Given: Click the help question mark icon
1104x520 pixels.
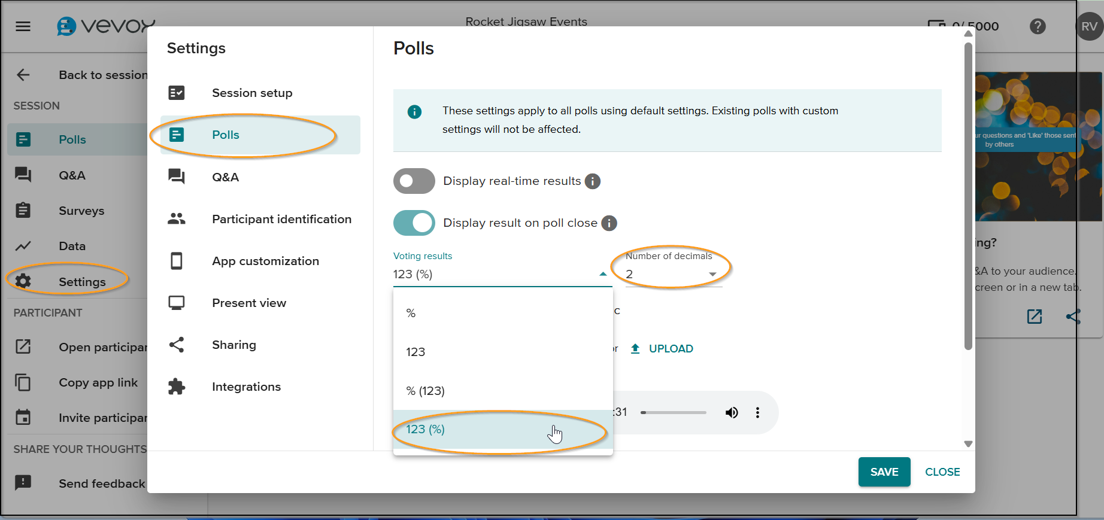Looking at the screenshot, I should tap(1038, 26).
